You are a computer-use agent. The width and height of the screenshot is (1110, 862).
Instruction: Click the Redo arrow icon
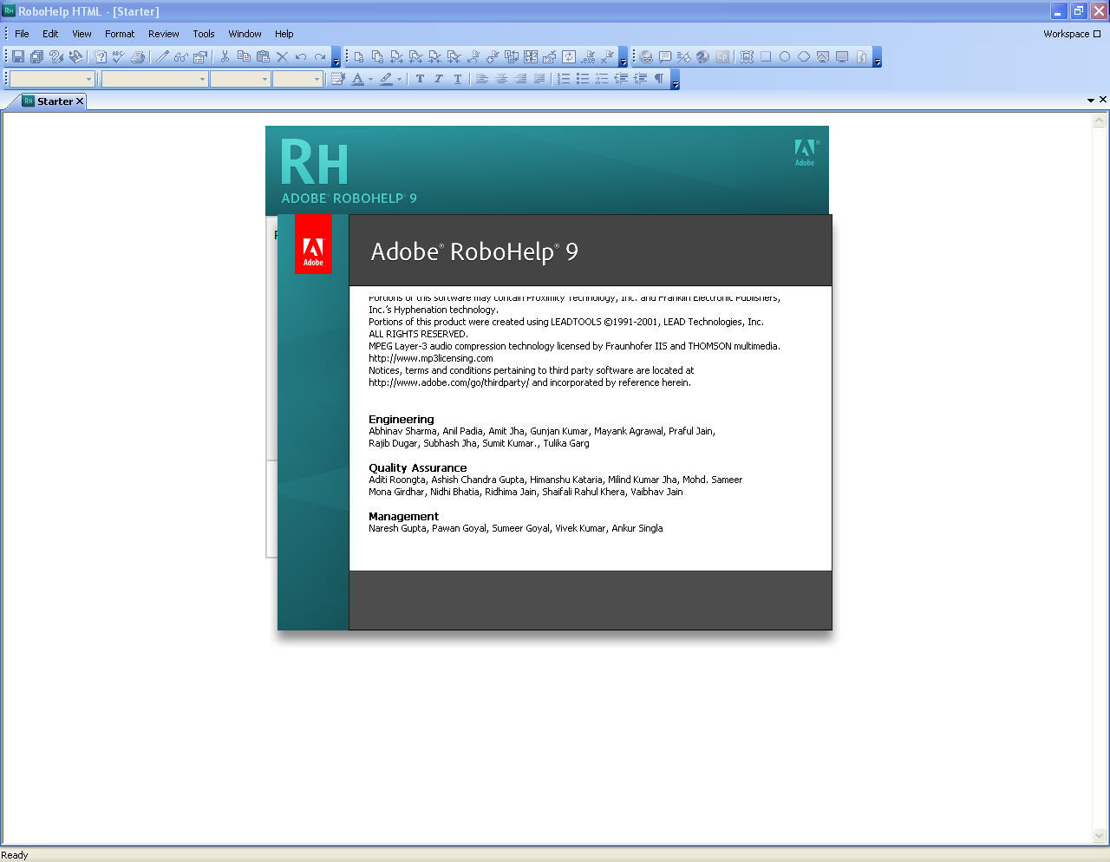[x=320, y=56]
